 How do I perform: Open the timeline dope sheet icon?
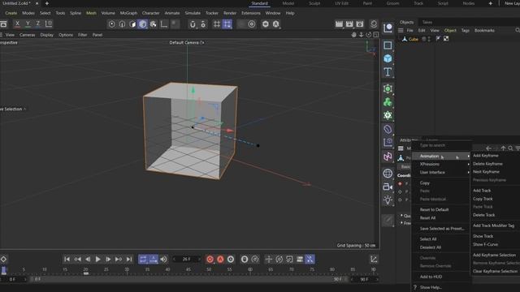[x=374, y=260]
